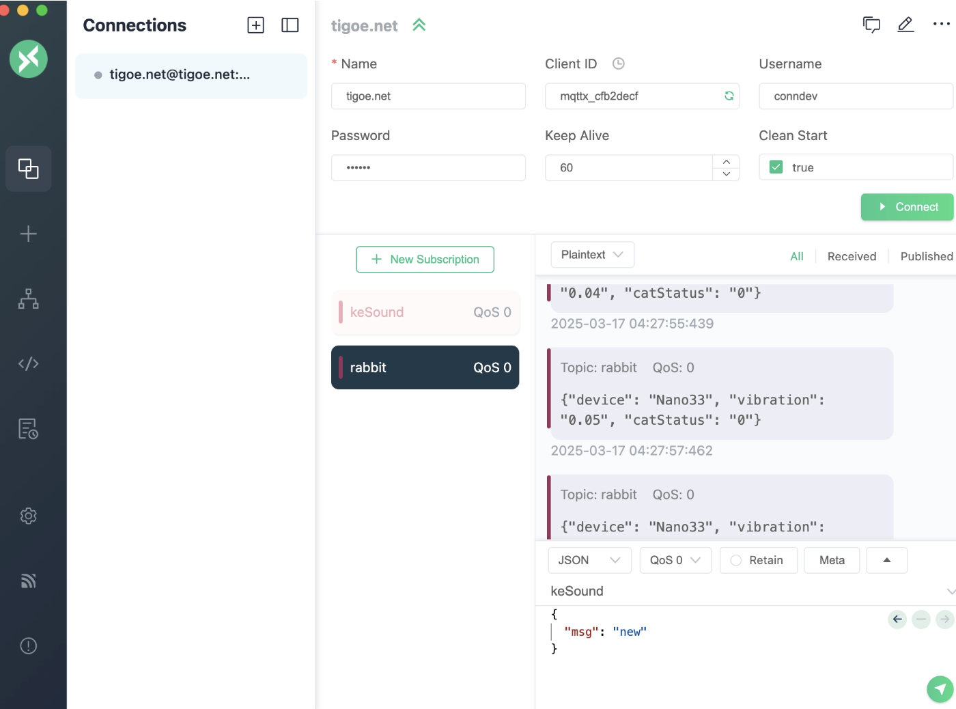The height and width of the screenshot is (709, 956).
Task: Open the JSON payload format dropdown
Action: pyautogui.click(x=589, y=560)
